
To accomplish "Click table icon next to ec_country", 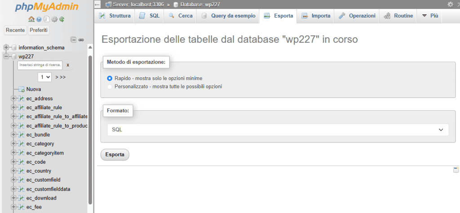I will point(21,171).
